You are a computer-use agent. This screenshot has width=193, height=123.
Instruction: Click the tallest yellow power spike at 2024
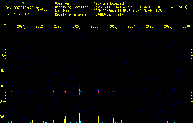coord(79,117)
